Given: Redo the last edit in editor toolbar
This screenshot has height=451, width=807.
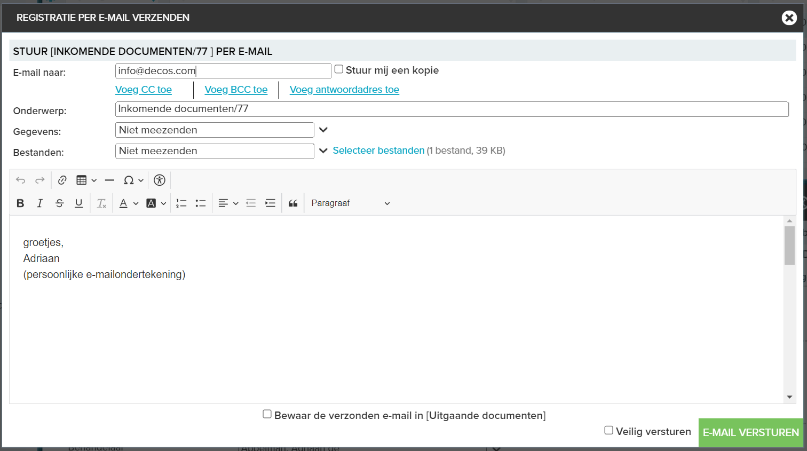Looking at the screenshot, I should tap(40, 180).
